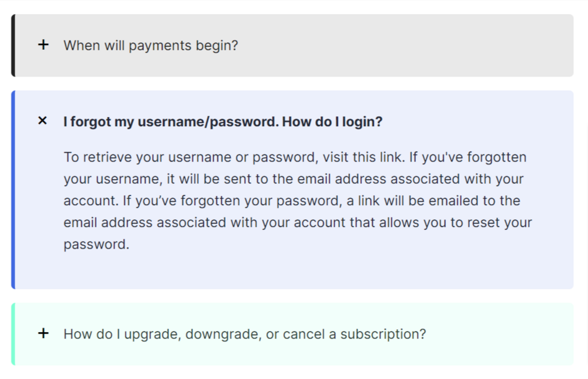The image size is (588, 379).
Task: Expand the "When will payments begin?" plus icon
Action: coord(43,45)
